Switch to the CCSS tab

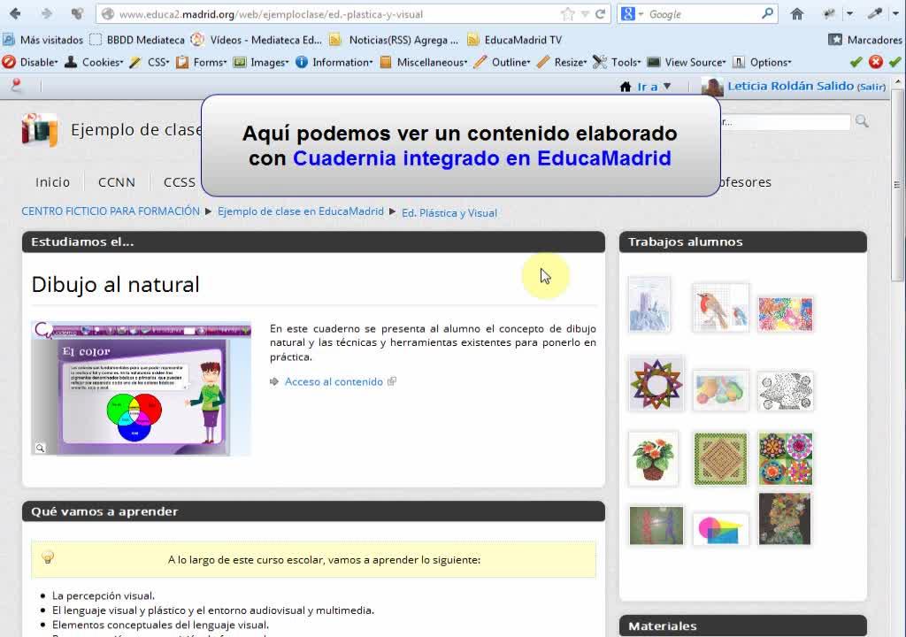coord(180,182)
